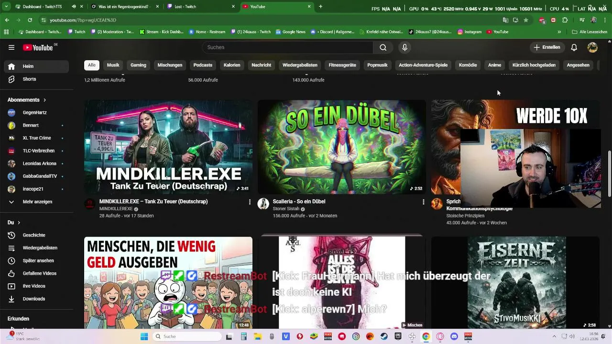Open the Google News bookmark
The image size is (612, 344).
[291, 32]
